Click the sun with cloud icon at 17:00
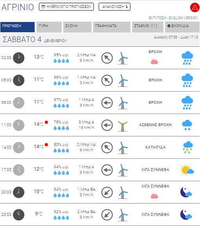200x226 pixels. pyautogui.click(x=187, y=170)
